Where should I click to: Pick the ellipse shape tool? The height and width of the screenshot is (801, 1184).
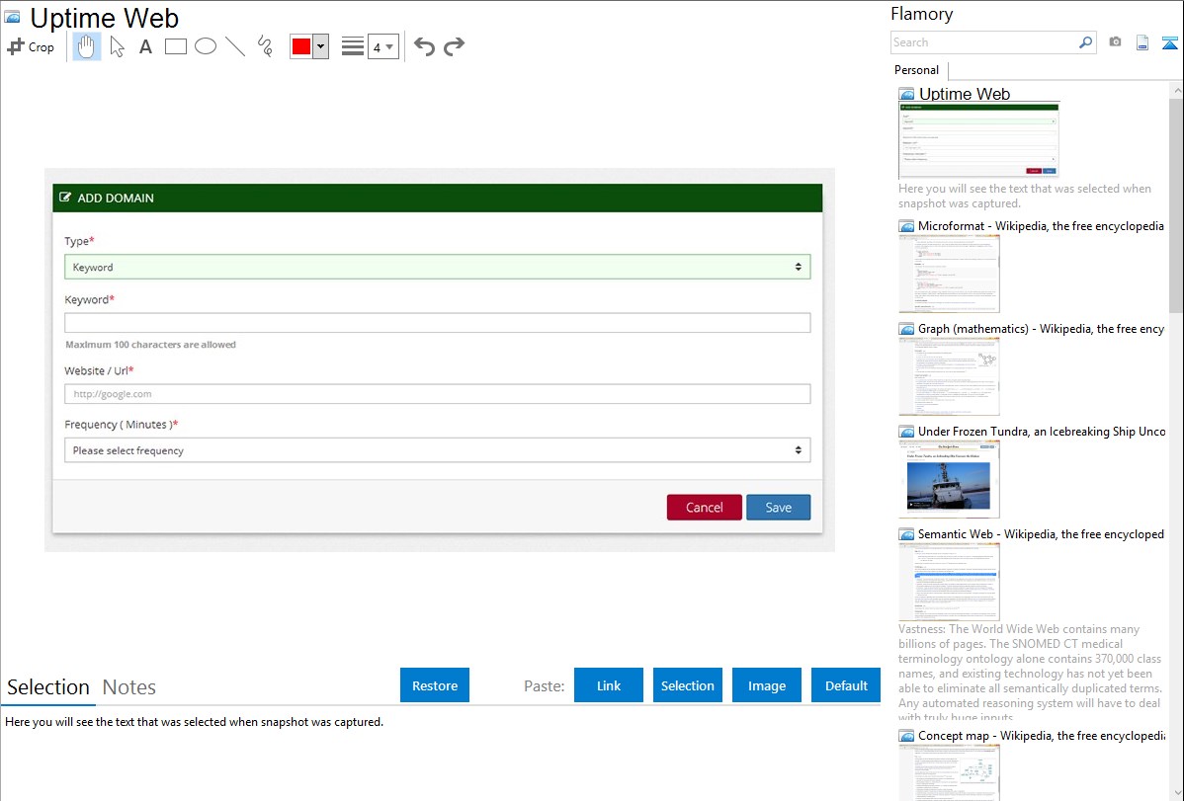(206, 46)
